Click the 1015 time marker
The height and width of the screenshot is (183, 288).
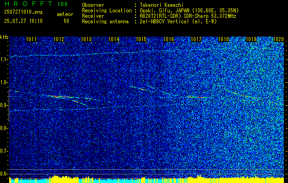coord(141,39)
